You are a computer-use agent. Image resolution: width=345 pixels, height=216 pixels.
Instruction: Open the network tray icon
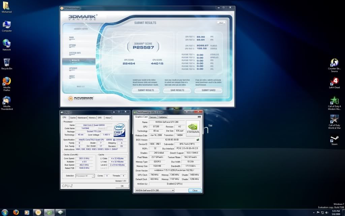[x=322, y=213]
